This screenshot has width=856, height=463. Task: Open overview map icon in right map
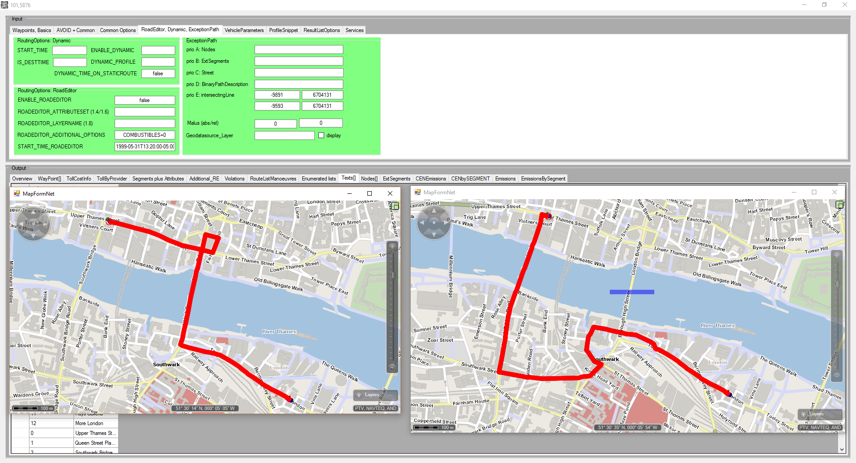pos(839,205)
